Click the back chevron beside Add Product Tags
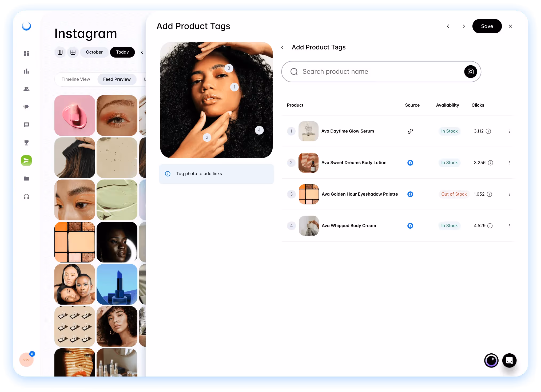541x392 pixels. [283, 47]
